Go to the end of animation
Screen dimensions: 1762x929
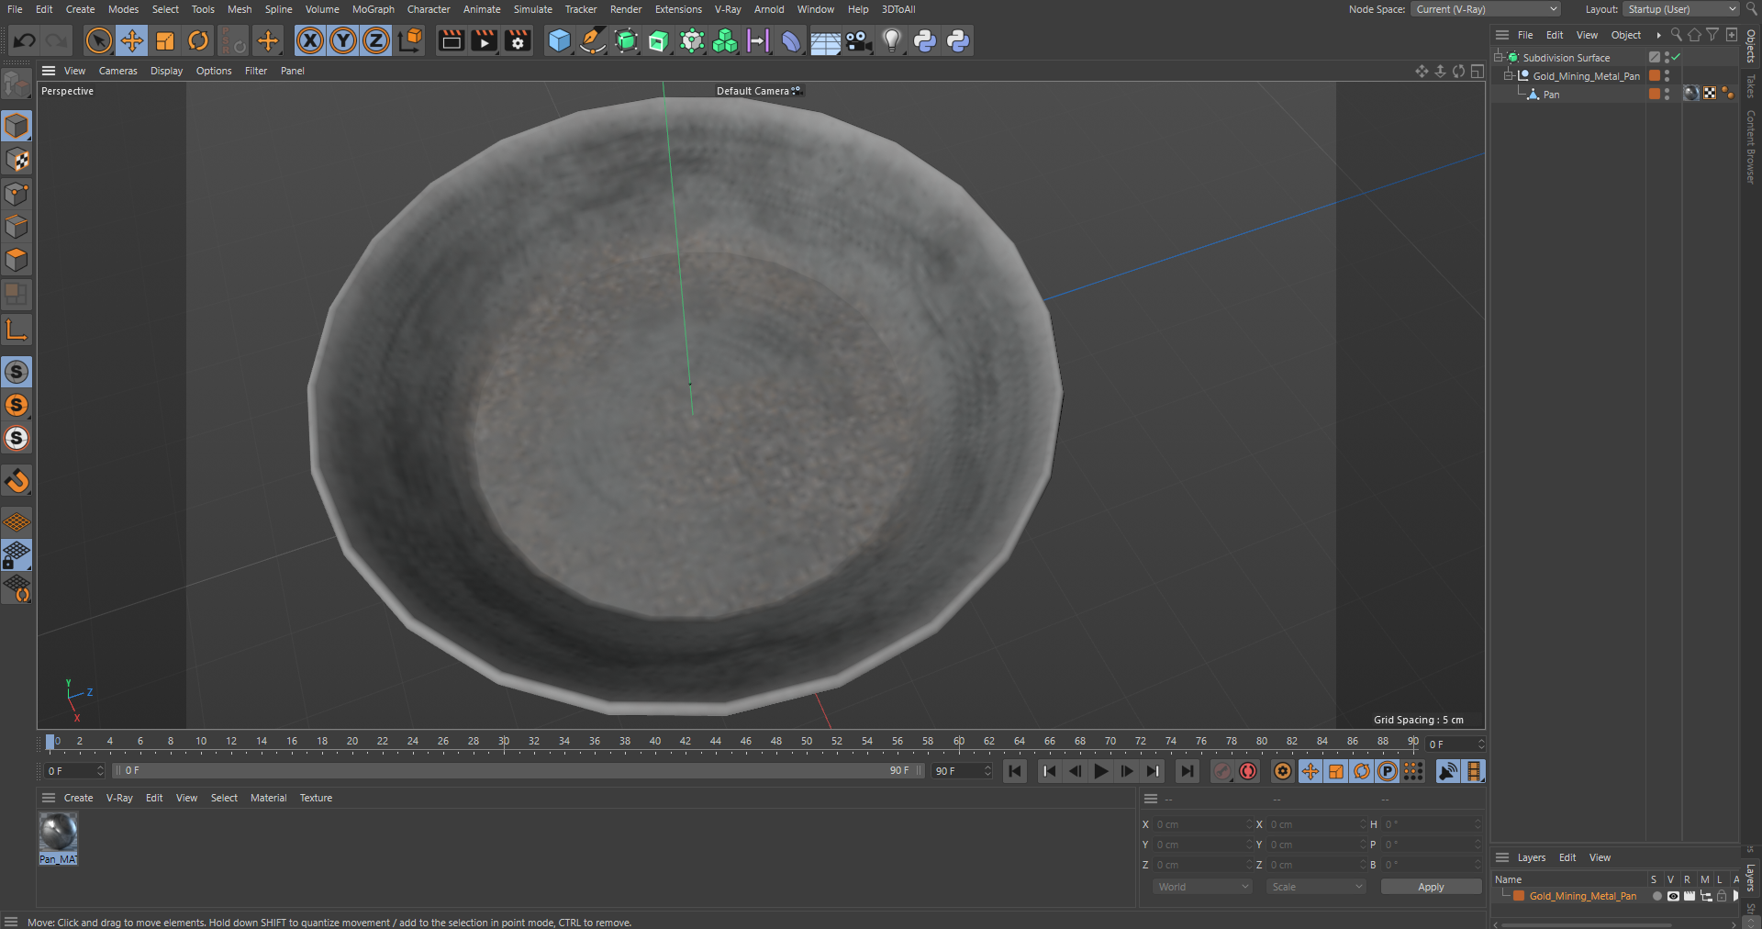[1188, 771]
